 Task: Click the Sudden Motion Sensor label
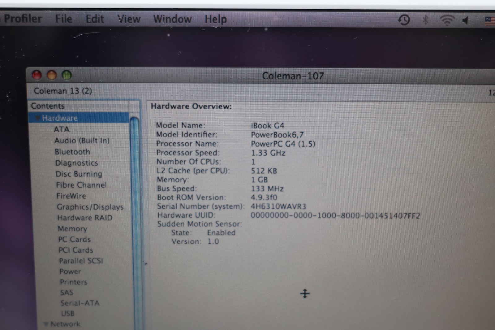coord(200,224)
